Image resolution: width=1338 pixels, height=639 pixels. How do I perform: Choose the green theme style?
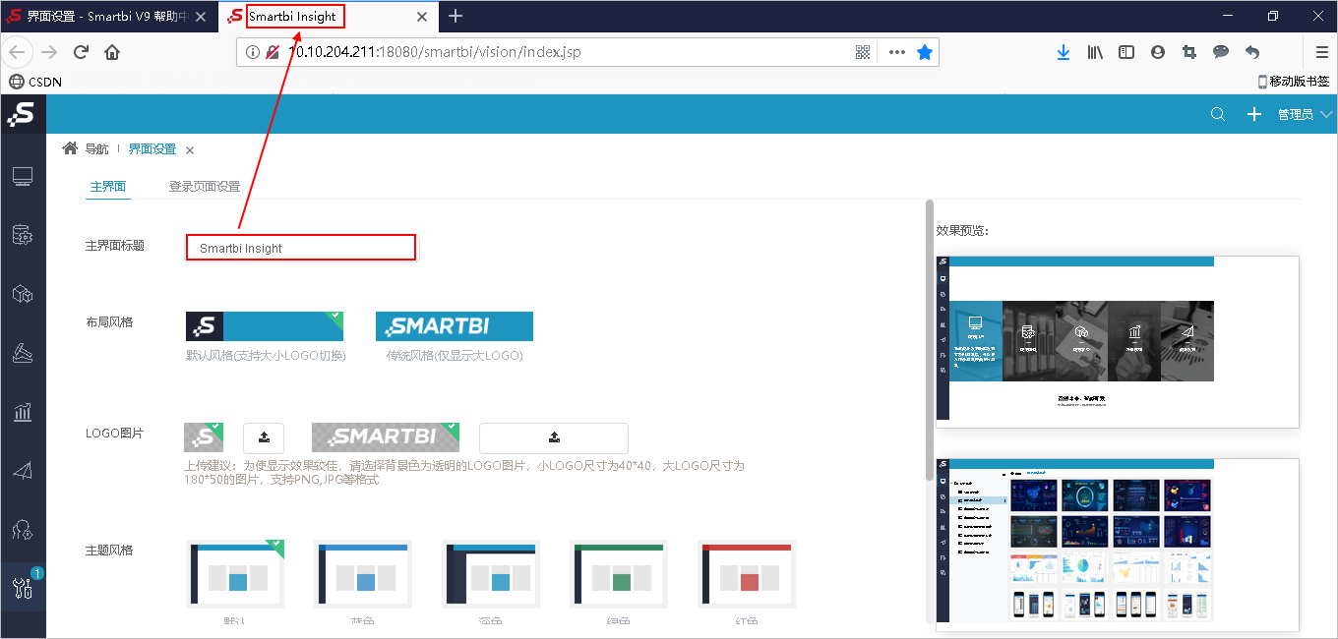[x=619, y=574]
